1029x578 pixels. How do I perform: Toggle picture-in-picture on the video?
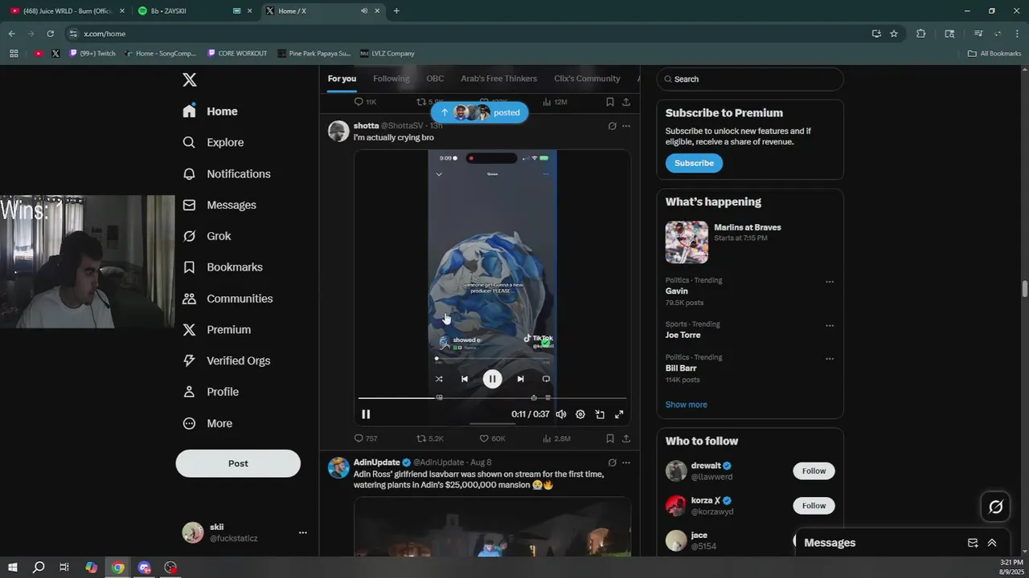[600, 414]
